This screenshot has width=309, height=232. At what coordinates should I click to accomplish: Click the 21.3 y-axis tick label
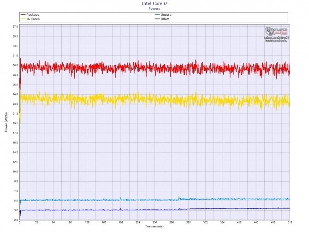[x=15, y=114]
